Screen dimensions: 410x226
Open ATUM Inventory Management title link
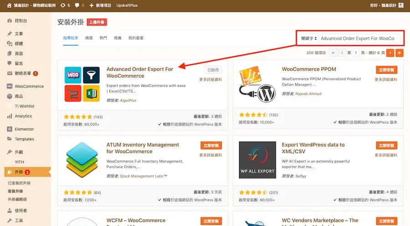point(143,148)
